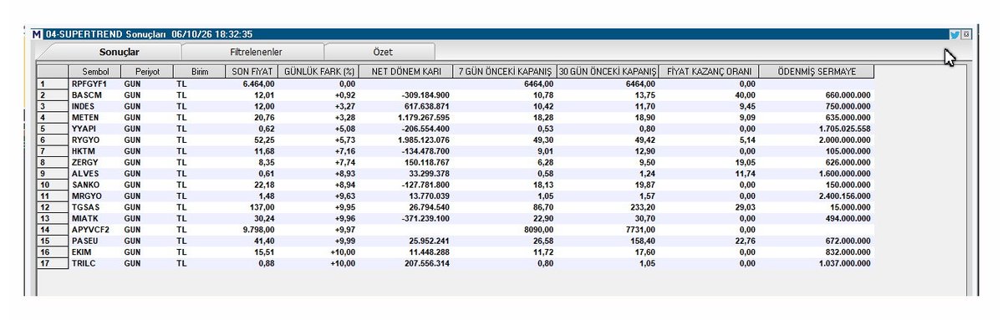Click 7-day close 8090,00 cell
The width and height of the screenshot is (1003, 320).
coord(538,229)
